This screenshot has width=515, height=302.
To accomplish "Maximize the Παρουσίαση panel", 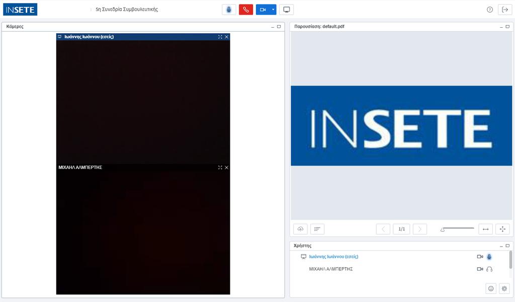I will pyautogui.click(x=507, y=27).
